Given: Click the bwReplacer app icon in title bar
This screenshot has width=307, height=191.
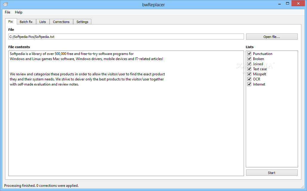Looking at the screenshot, I should (x=5, y=4).
